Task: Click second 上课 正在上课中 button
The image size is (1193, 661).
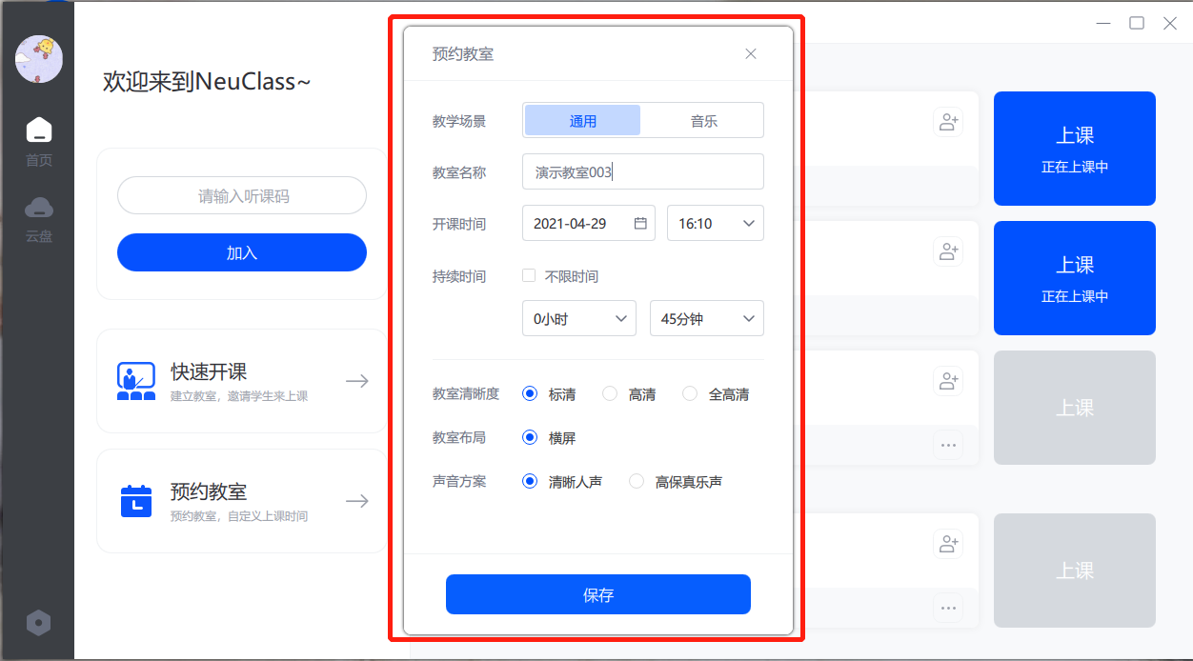Action: [1075, 278]
